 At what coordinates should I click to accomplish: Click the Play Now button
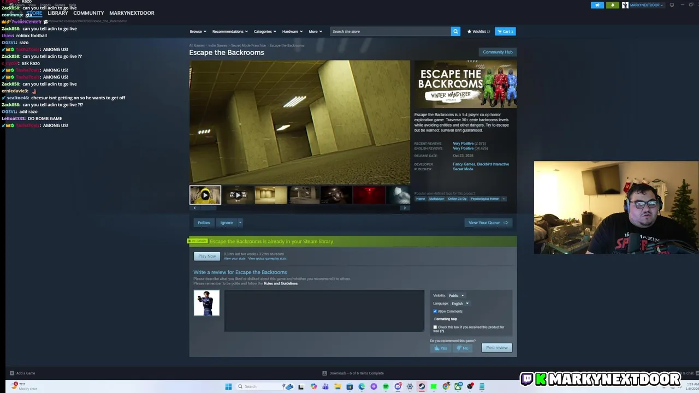point(207,256)
